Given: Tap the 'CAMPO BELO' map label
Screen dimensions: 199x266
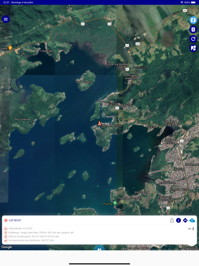Looking at the screenshot, I should 180,189.
